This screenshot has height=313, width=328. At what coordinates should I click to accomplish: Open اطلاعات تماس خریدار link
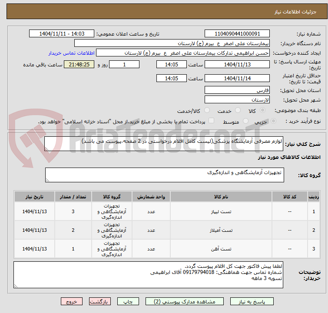click(72, 53)
